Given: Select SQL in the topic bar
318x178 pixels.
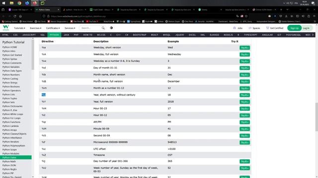Looking at the screenshot, I should 42,35.
